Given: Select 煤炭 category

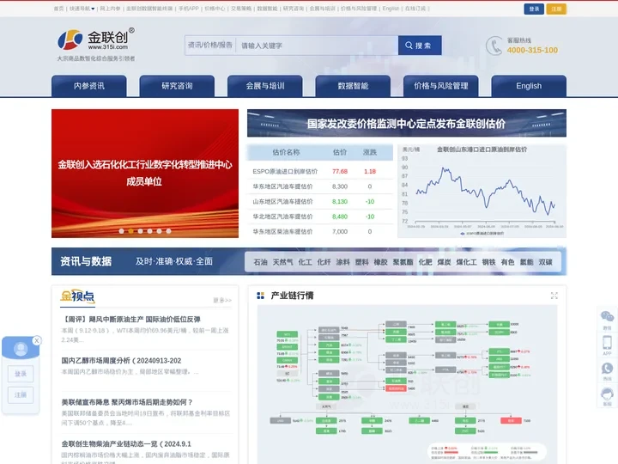Looking at the screenshot, I should tap(445, 262).
